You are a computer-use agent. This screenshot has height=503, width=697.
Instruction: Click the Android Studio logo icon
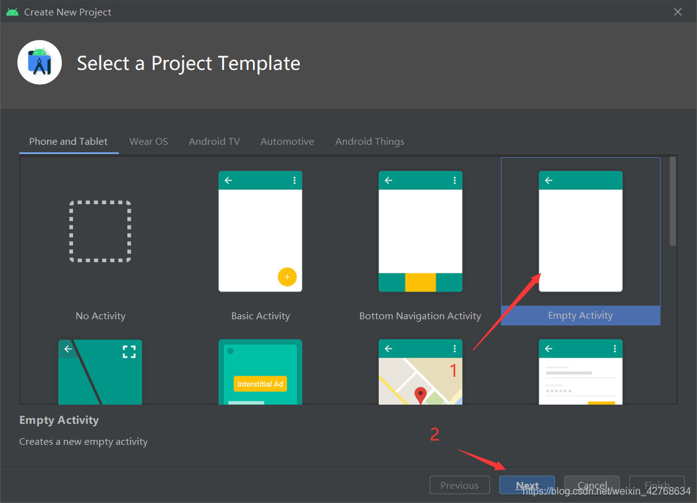(x=40, y=62)
